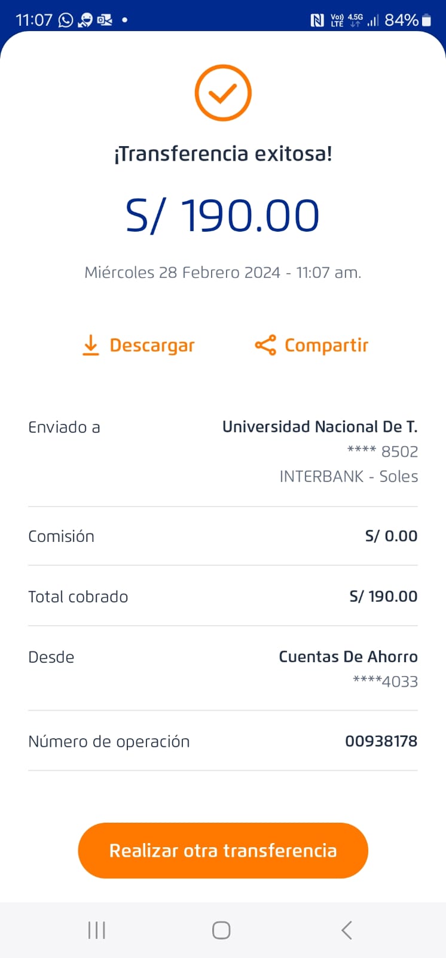Tap the Total cobrado amount

(383, 596)
